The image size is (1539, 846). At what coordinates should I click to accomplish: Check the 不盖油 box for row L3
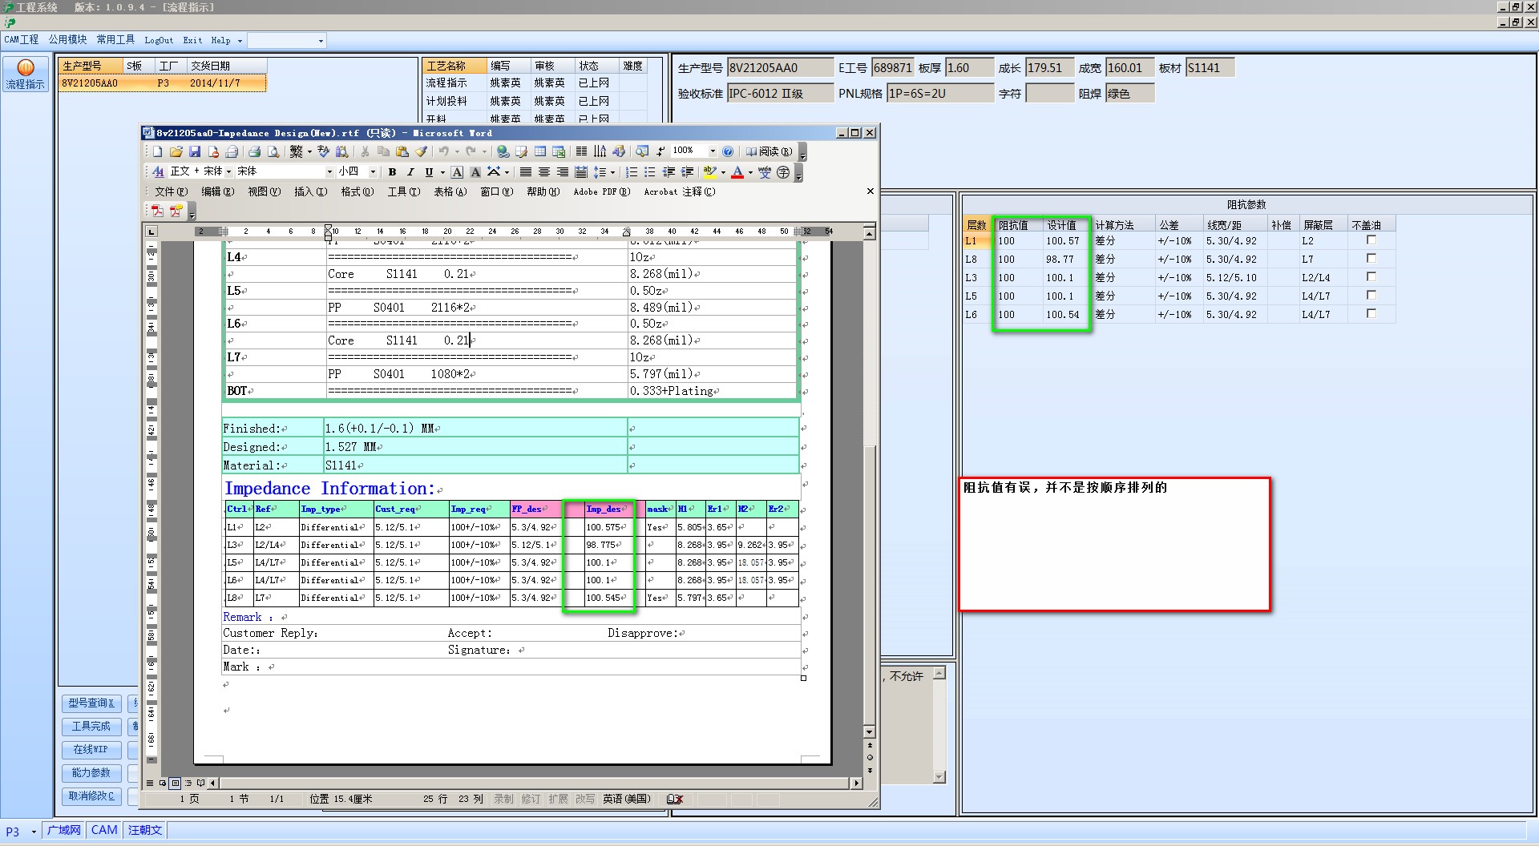pos(1371,277)
